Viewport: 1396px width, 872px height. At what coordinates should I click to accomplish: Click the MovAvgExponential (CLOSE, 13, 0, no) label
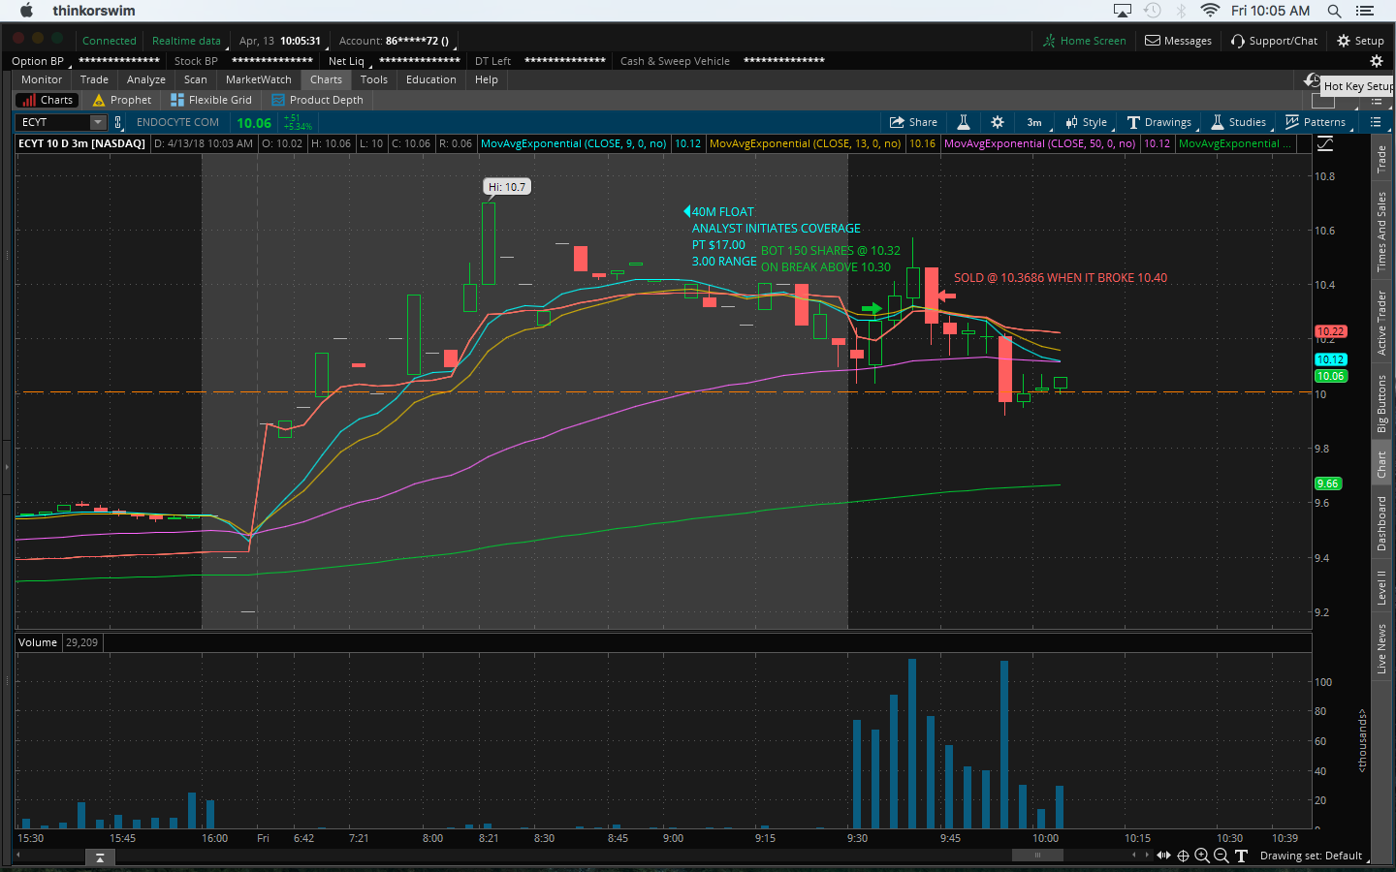click(x=806, y=143)
